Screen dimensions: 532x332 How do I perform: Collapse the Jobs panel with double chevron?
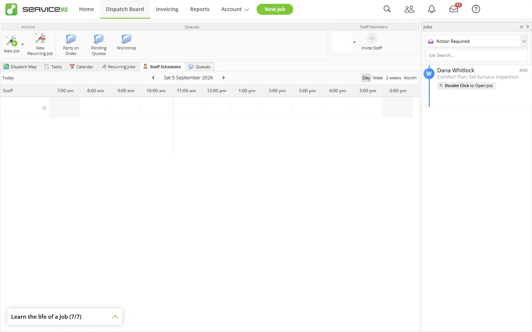tap(528, 27)
